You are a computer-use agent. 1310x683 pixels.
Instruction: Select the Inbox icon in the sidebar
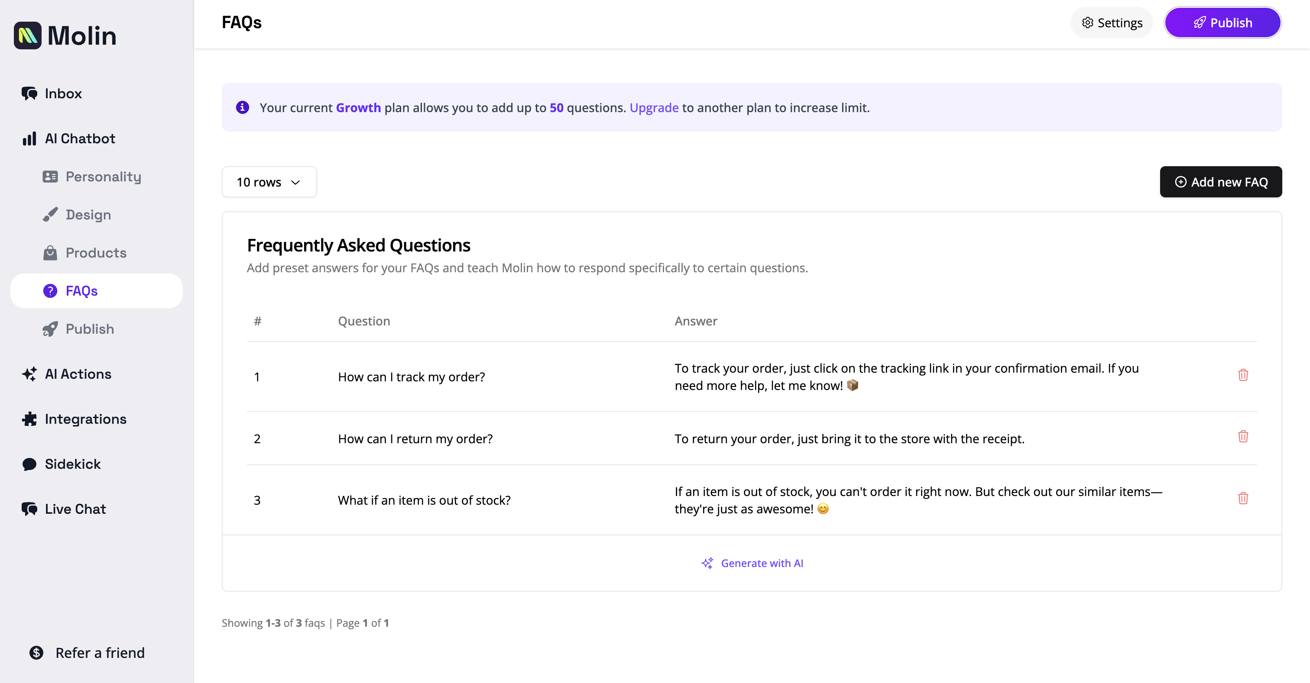click(29, 93)
